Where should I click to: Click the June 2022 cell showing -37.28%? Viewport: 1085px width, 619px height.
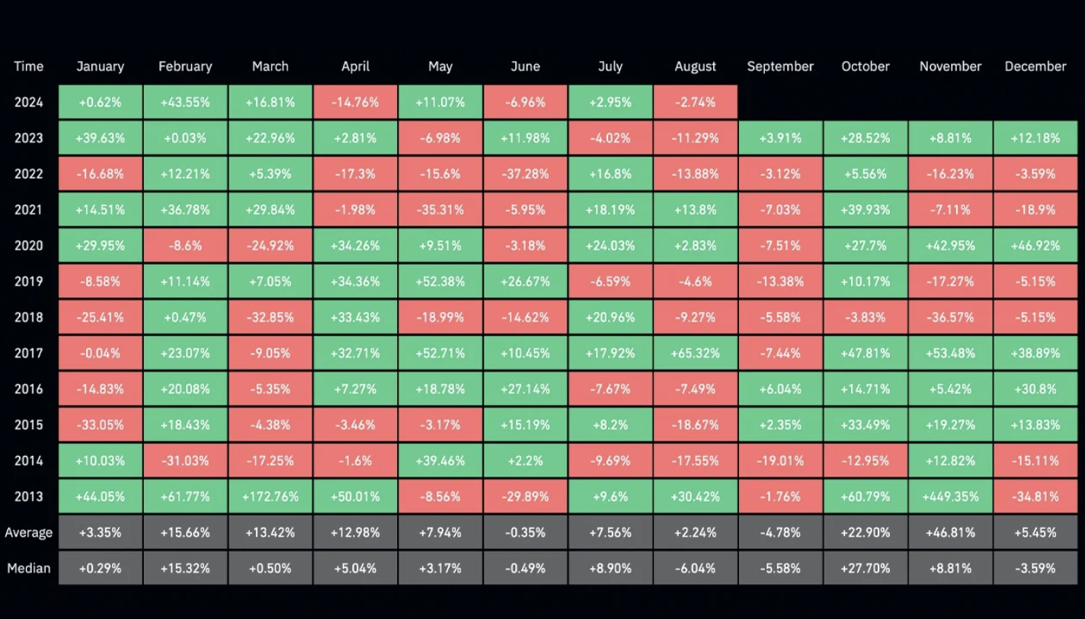(525, 174)
